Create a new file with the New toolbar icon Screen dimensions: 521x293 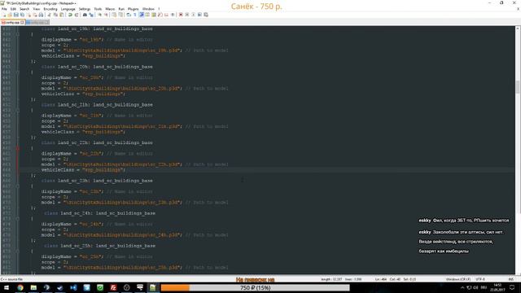click(4, 15)
